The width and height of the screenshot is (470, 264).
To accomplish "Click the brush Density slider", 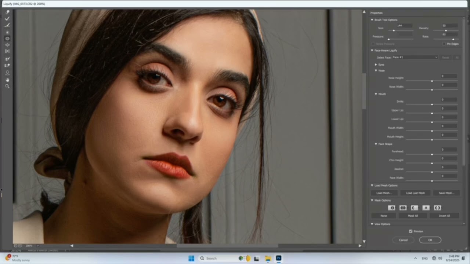I will coord(446,30).
